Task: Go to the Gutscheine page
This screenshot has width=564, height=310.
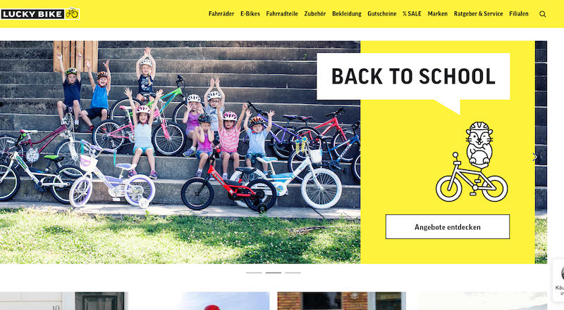Action: pyautogui.click(x=382, y=13)
